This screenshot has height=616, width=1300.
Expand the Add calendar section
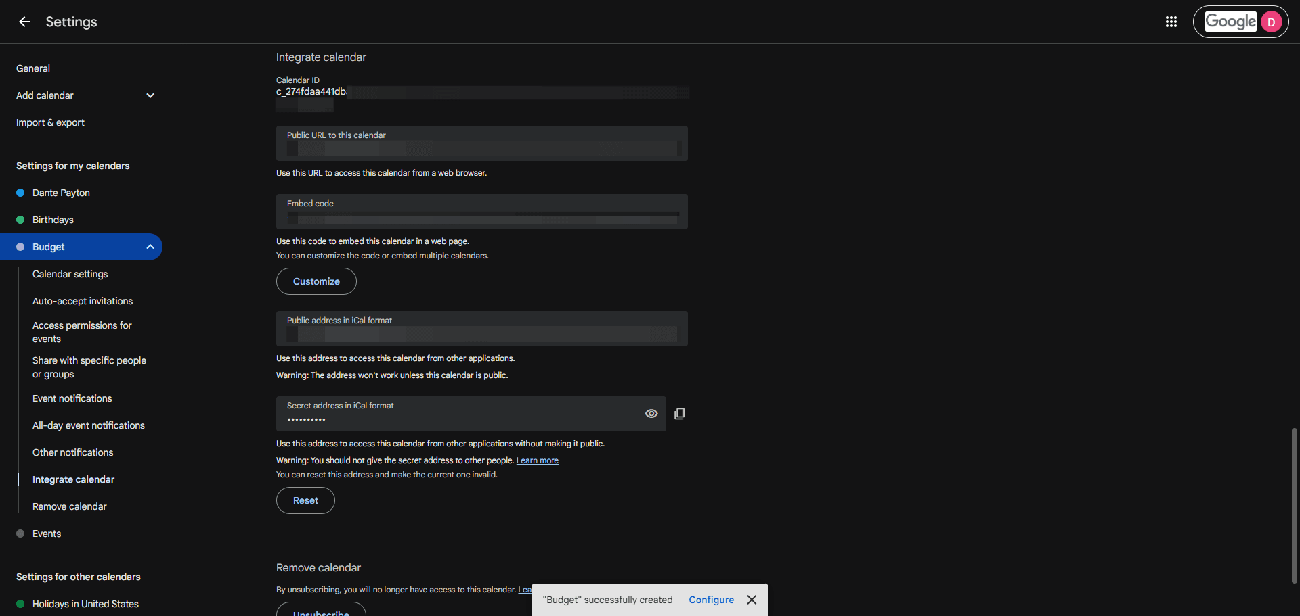(x=150, y=95)
